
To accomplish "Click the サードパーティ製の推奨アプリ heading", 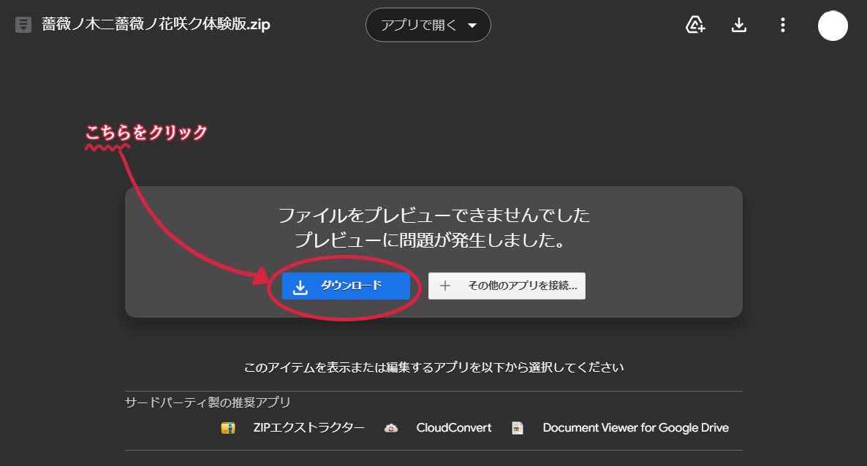I will tap(208, 402).
